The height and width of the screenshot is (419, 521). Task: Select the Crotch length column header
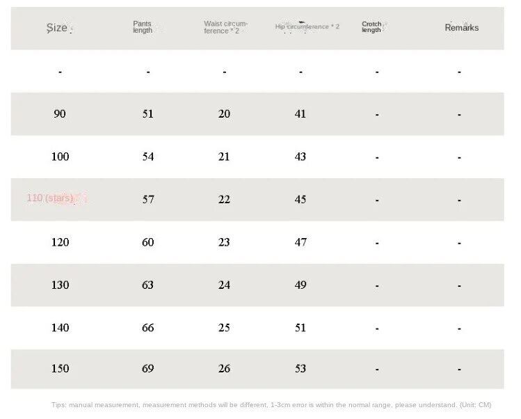pos(371,27)
